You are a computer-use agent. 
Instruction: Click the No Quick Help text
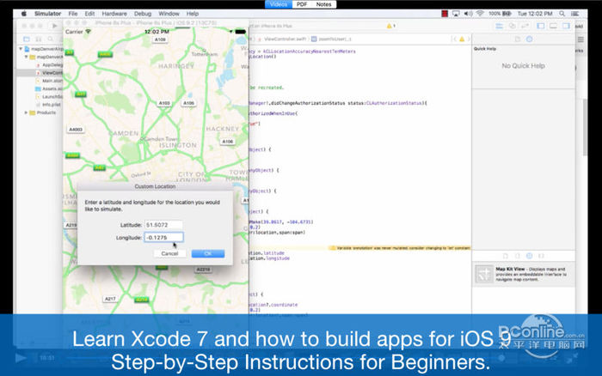(x=523, y=66)
